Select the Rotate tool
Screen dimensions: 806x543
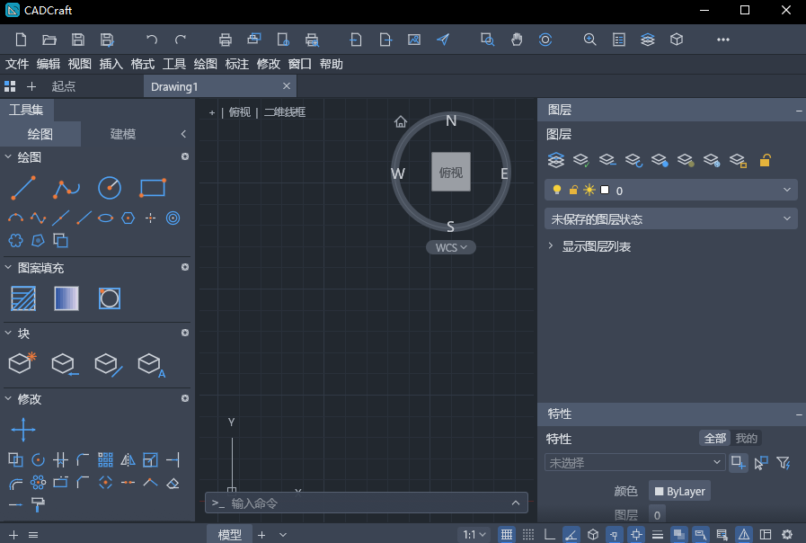click(x=38, y=459)
